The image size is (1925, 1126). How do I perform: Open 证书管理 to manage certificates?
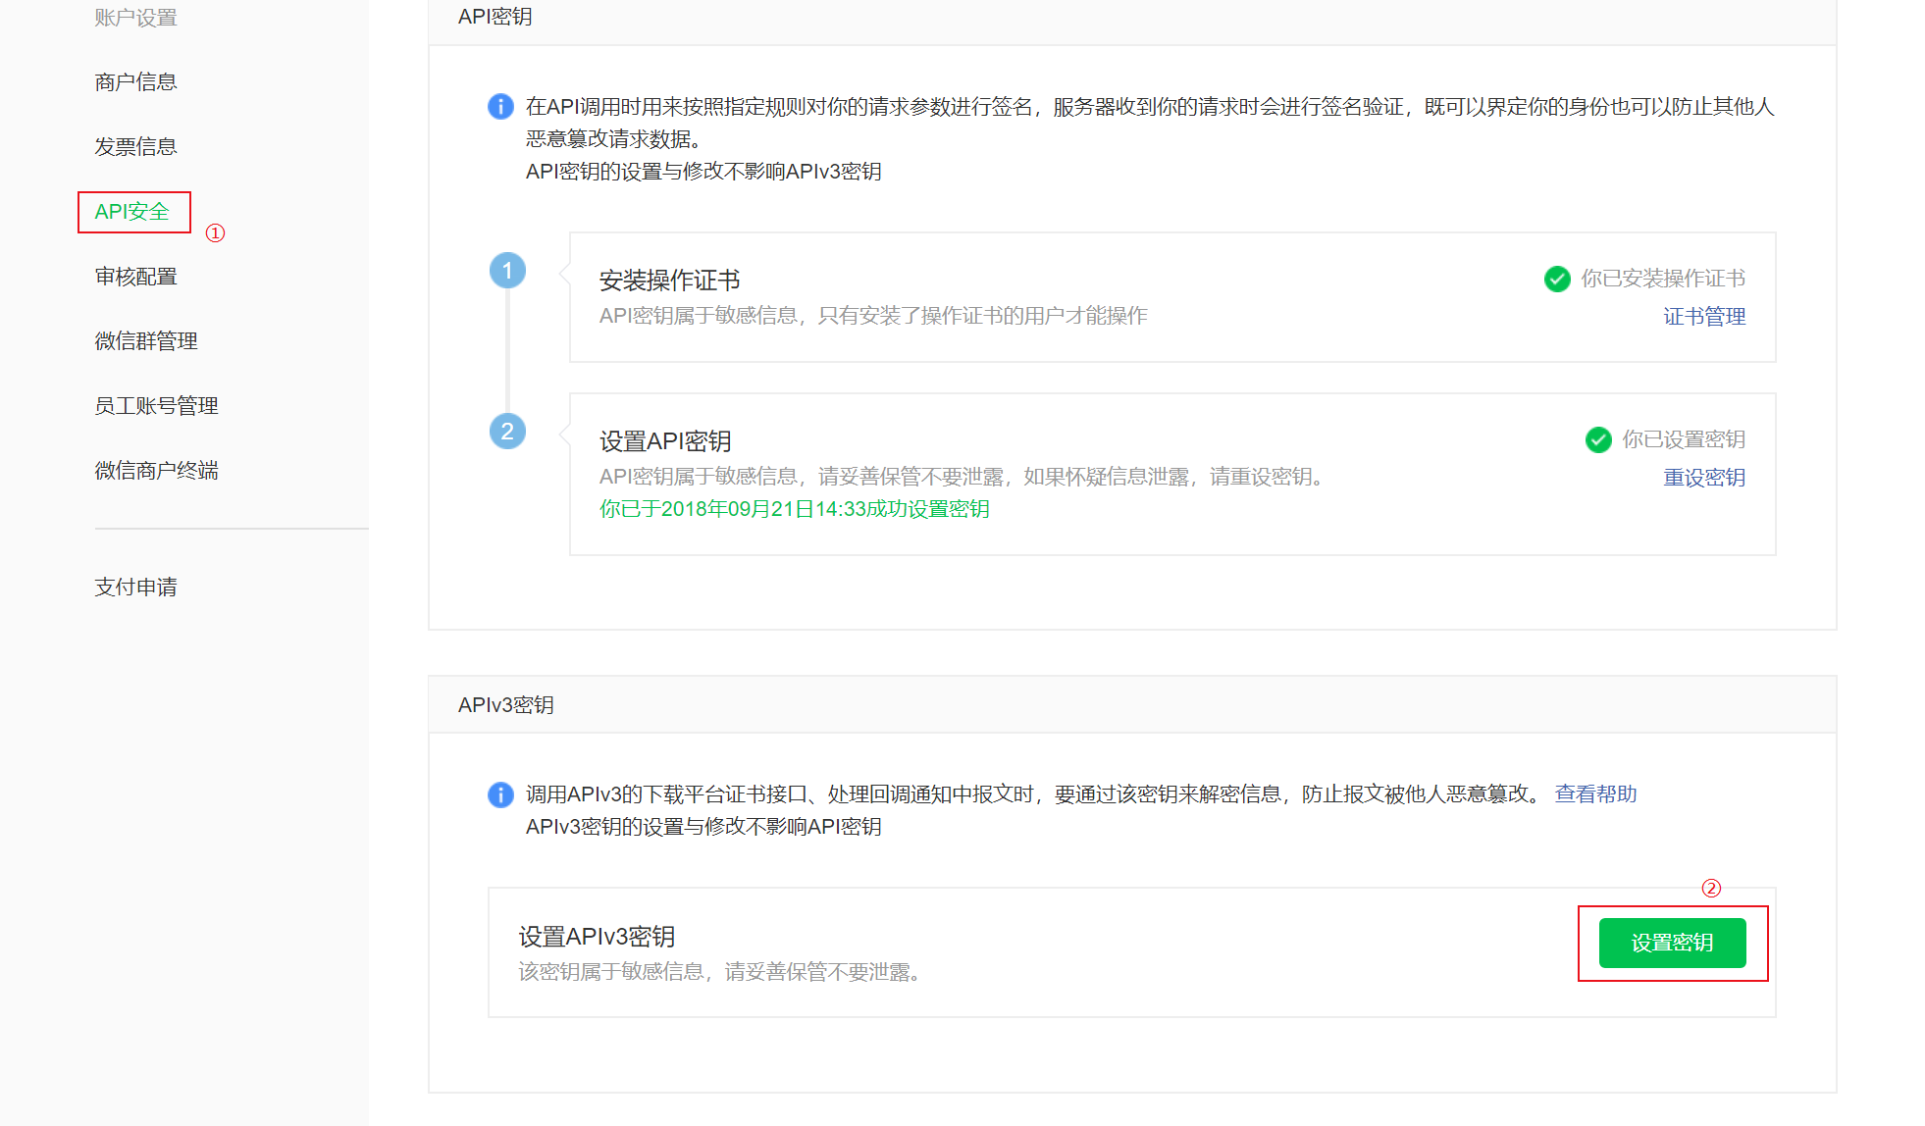(1704, 316)
